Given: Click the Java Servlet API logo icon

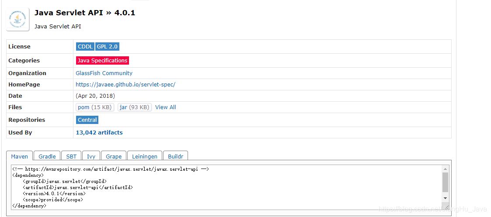Looking at the screenshot, I should [x=18, y=19].
